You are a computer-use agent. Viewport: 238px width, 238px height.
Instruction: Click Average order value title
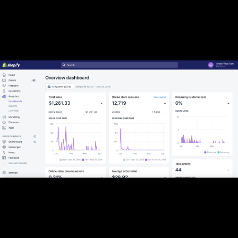[125, 171]
